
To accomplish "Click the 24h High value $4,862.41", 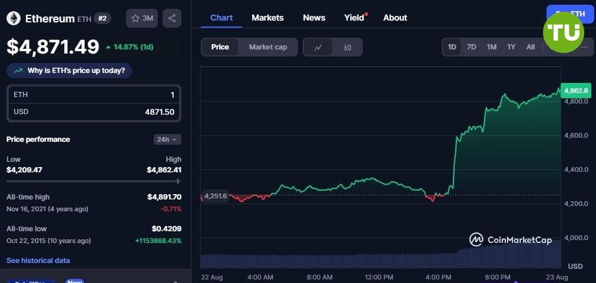I will point(164,170).
